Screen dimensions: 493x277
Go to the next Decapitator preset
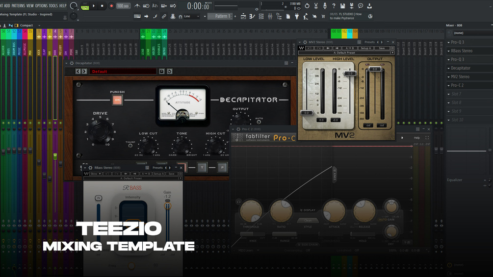84,71
